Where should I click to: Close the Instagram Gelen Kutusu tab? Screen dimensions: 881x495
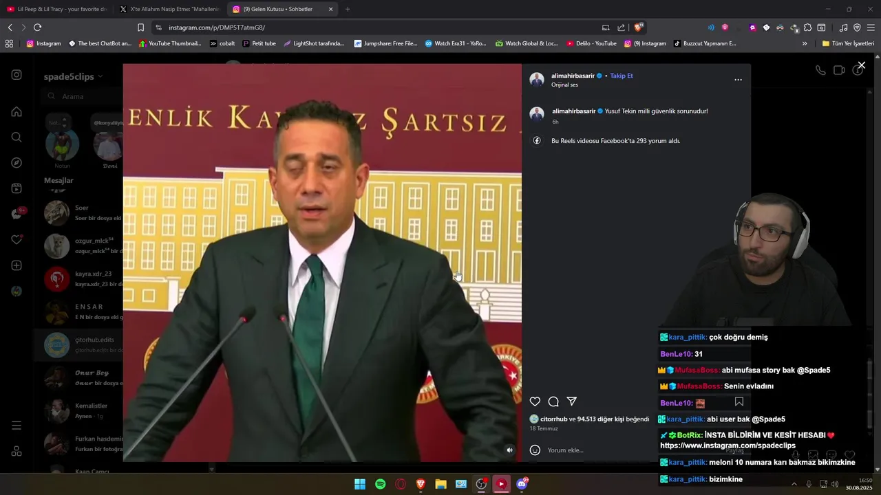tap(330, 9)
